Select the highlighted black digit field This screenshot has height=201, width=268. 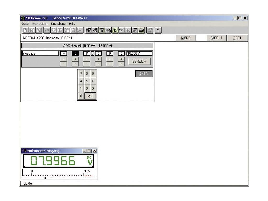pyautogui.click(x=75, y=53)
